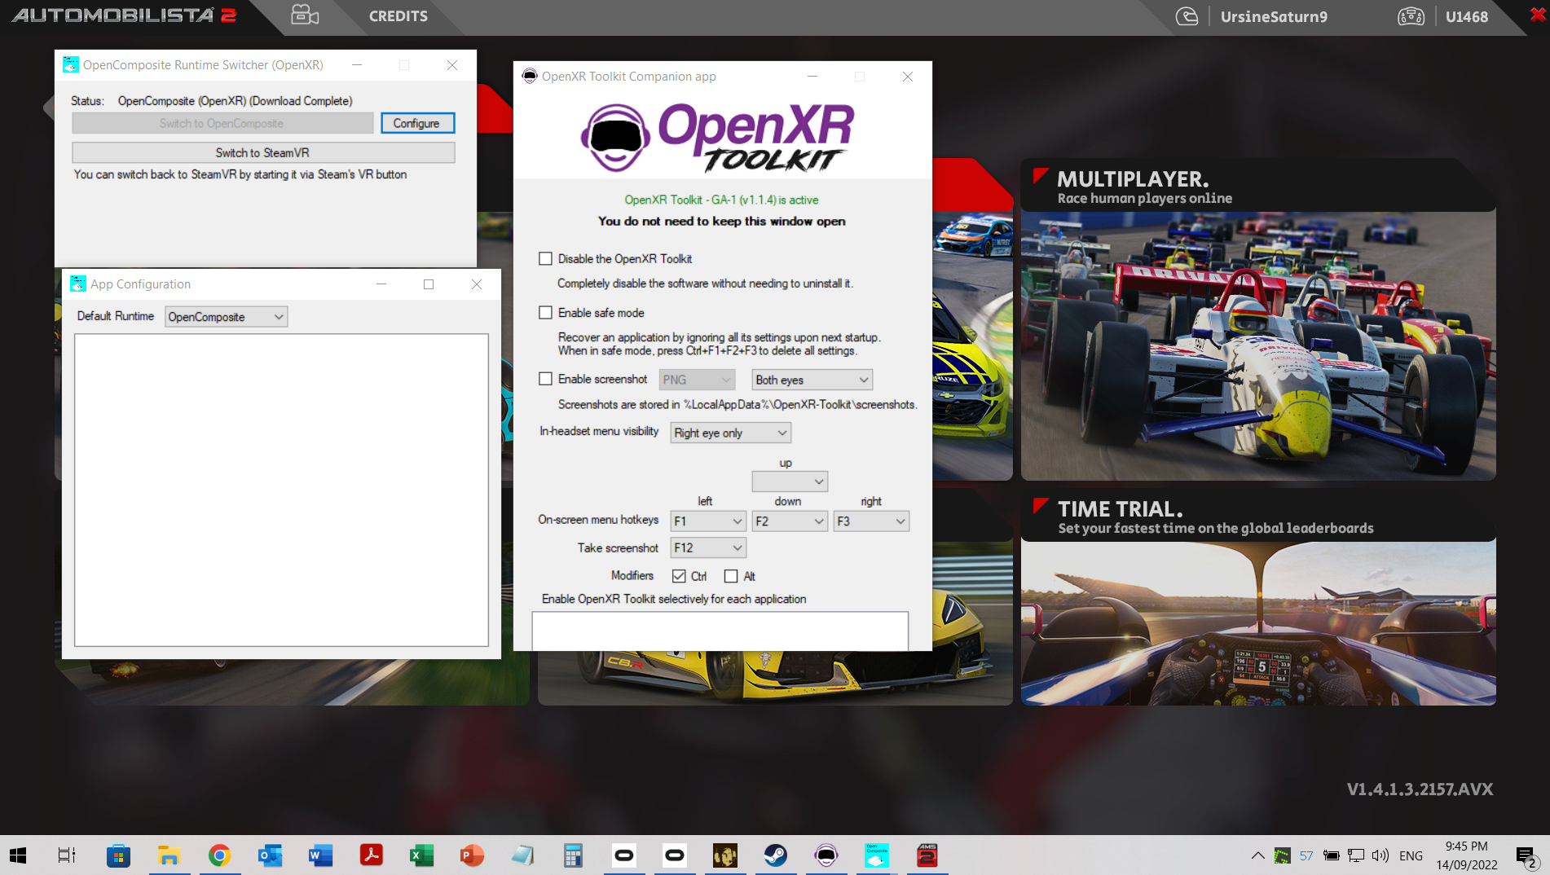Open the volume control in system tray
Viewport: 1550px width, 875px height.
(x=1379, y=855)
